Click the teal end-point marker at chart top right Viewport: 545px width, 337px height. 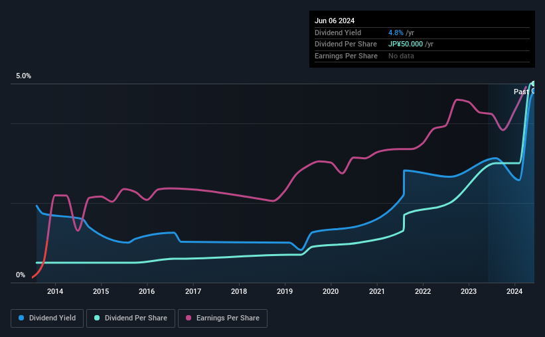(533, 84)
